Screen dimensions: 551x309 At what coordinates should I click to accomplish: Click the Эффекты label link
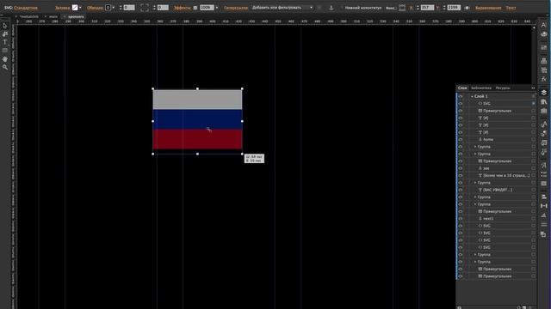tap(182, 8)
